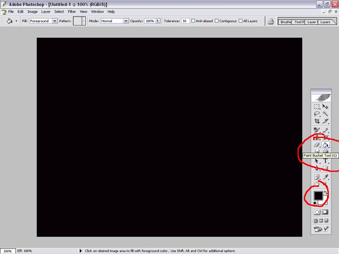Choose Full Screen Mode

pos(326,221)
